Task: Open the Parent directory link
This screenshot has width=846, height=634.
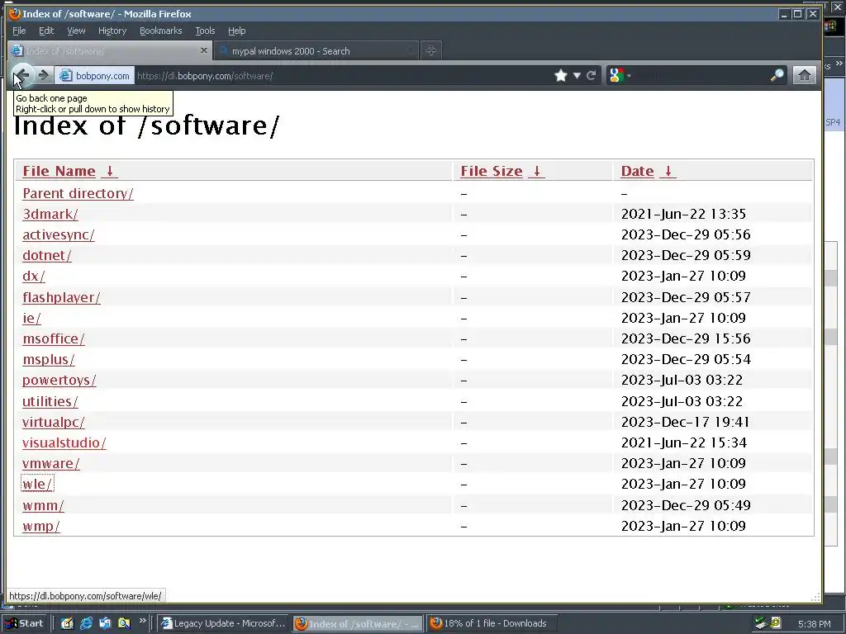Action: (x=78, y=193)
